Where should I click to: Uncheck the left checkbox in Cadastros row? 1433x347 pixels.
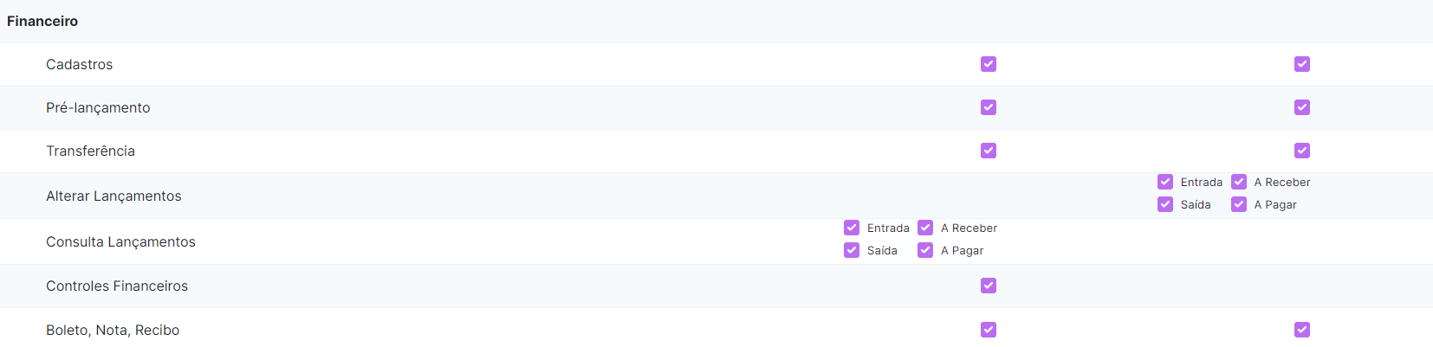pos(989,64)
